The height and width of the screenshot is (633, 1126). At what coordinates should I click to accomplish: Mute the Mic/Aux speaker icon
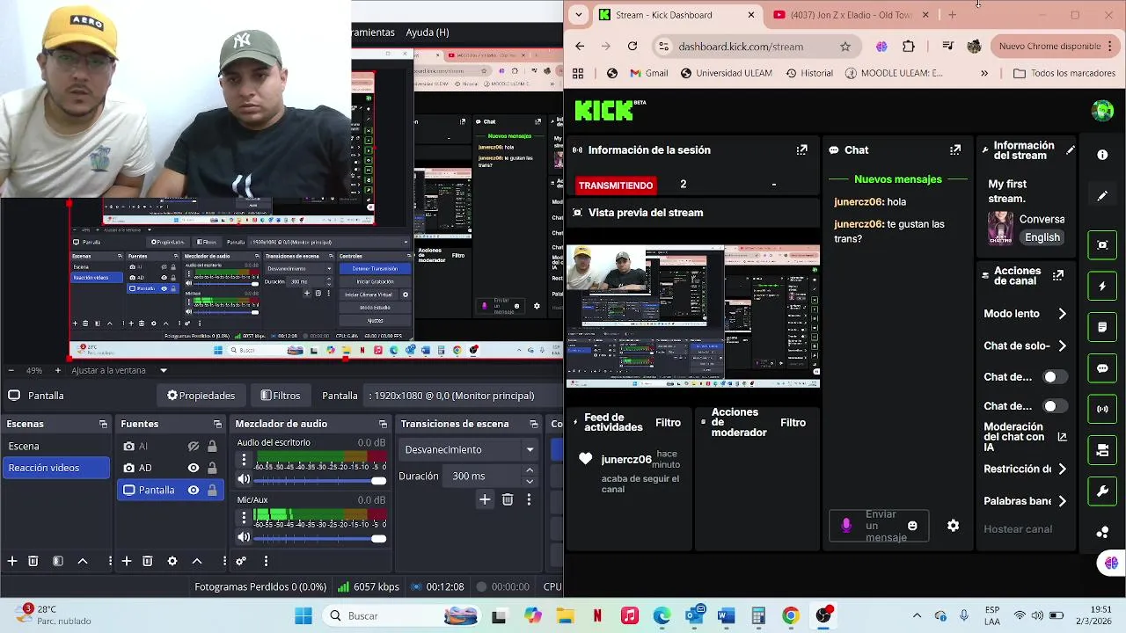pyautogui.click(x=244, y=537)
